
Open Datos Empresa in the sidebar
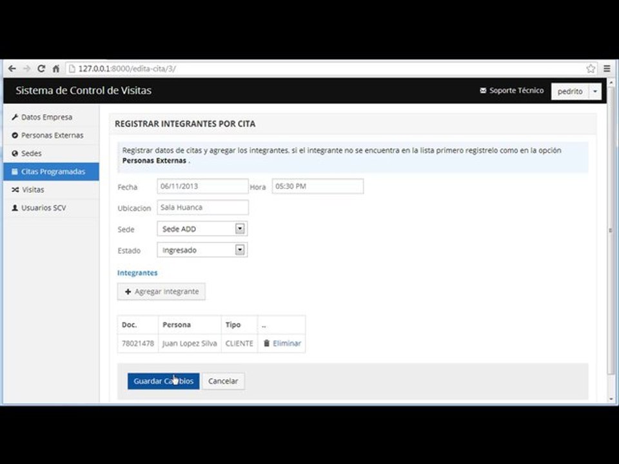tap(52, 117)
